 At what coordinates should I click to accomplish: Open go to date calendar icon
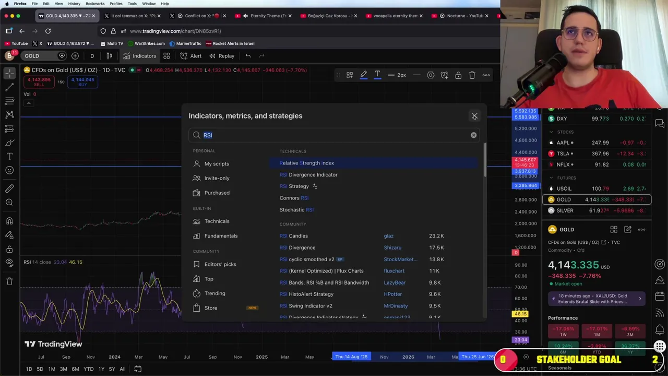pyautogui.click(x=138, y=369)
